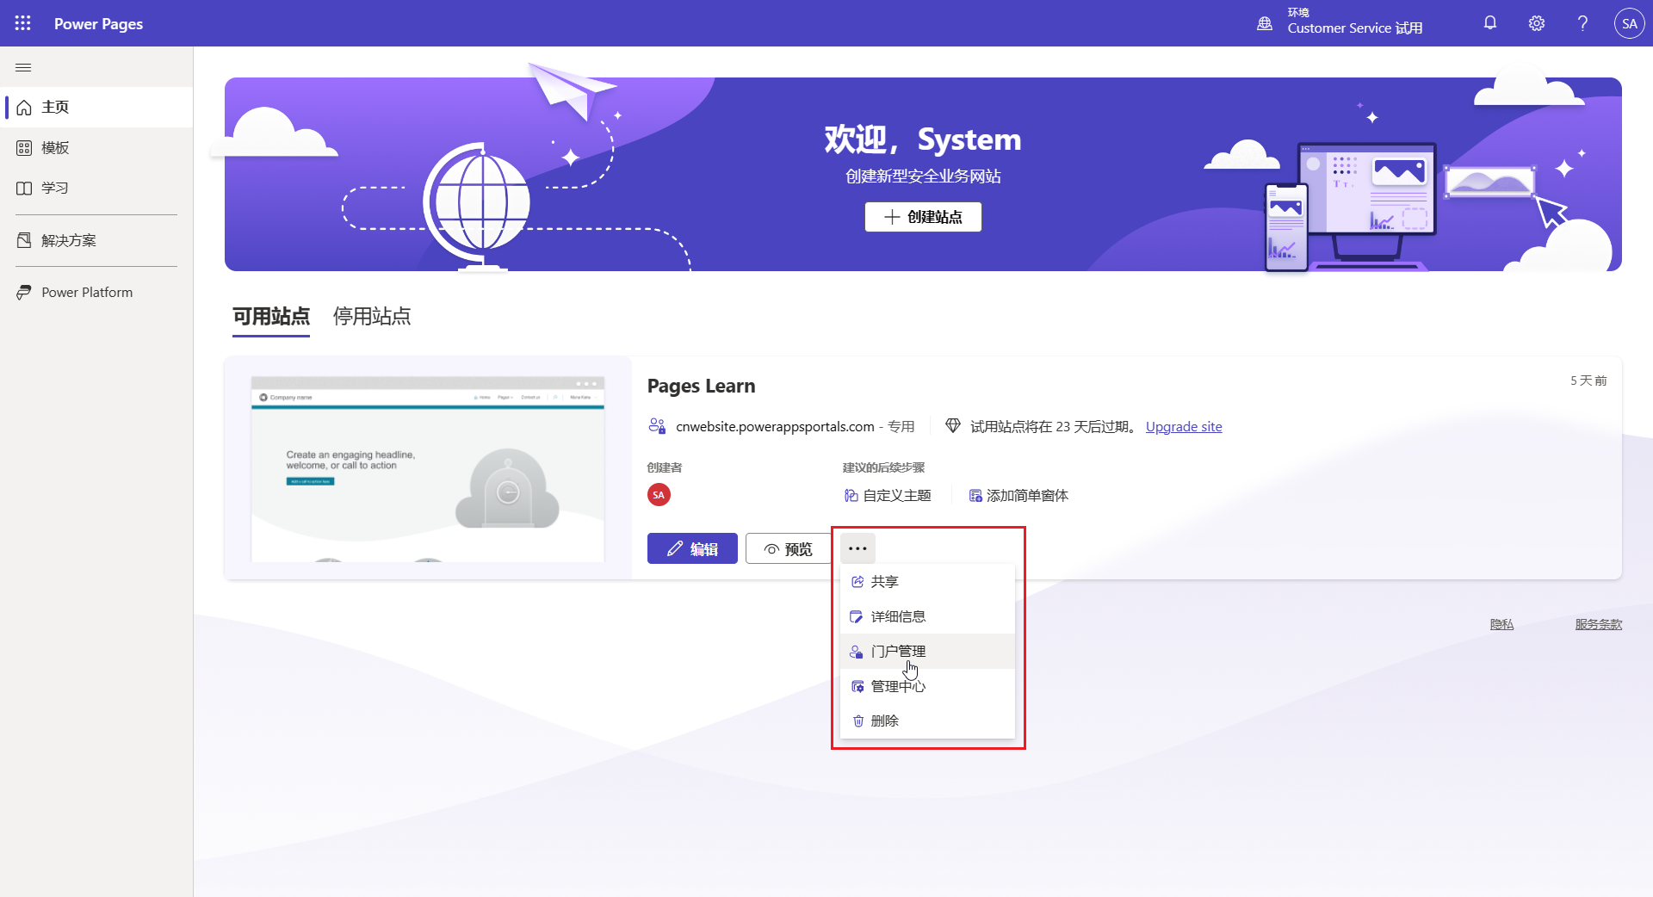
Task: Collapse the left navigation hamburger menu
Action: pyautogui.click(x=23, y=67)
